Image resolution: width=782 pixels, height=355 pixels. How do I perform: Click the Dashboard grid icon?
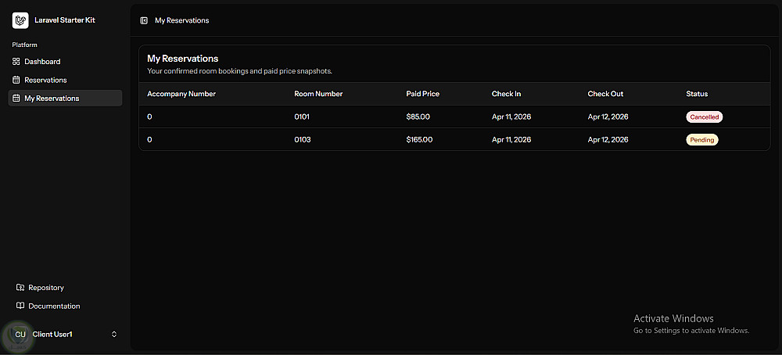(16, 61)
